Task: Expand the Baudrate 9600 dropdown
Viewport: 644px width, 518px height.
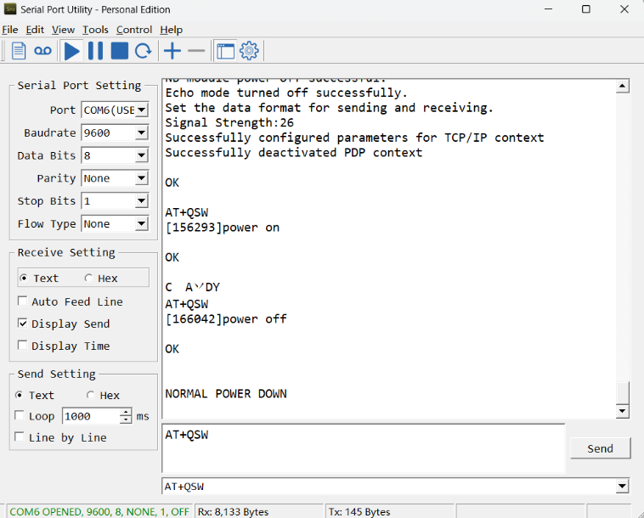Action: coord(142,132)
